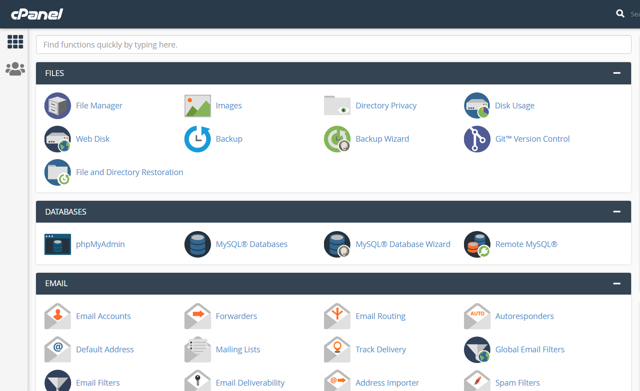Open the Web Disk icon

(58, 139)
